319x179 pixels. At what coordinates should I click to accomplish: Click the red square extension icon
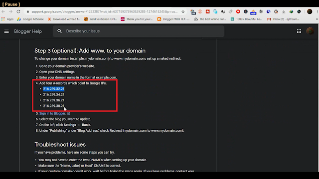point(207,11)
